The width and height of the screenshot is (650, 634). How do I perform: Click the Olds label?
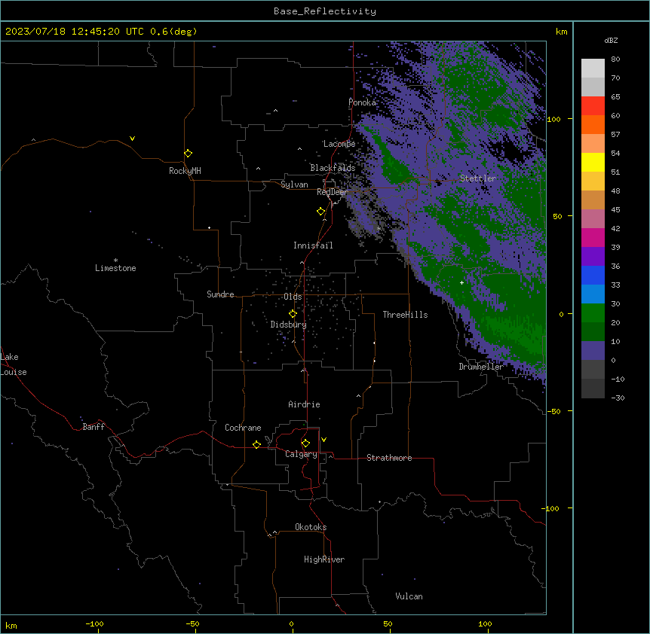coord(293,297)
